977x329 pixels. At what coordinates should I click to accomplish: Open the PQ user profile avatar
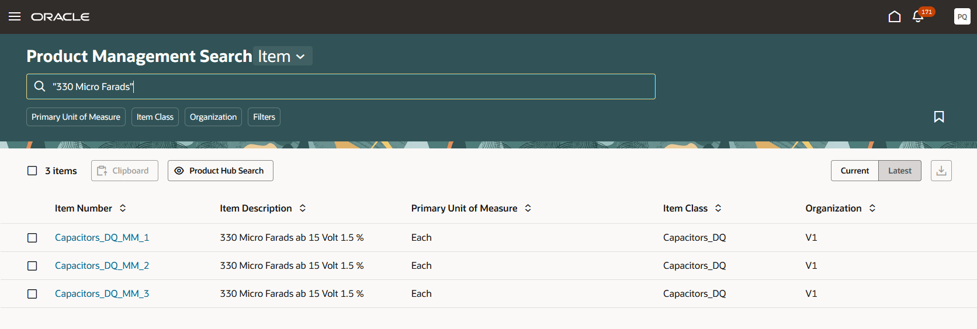[x=962, y=16]
